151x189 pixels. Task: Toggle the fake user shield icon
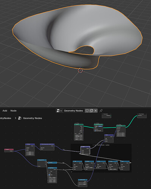[x=87, y=111]
